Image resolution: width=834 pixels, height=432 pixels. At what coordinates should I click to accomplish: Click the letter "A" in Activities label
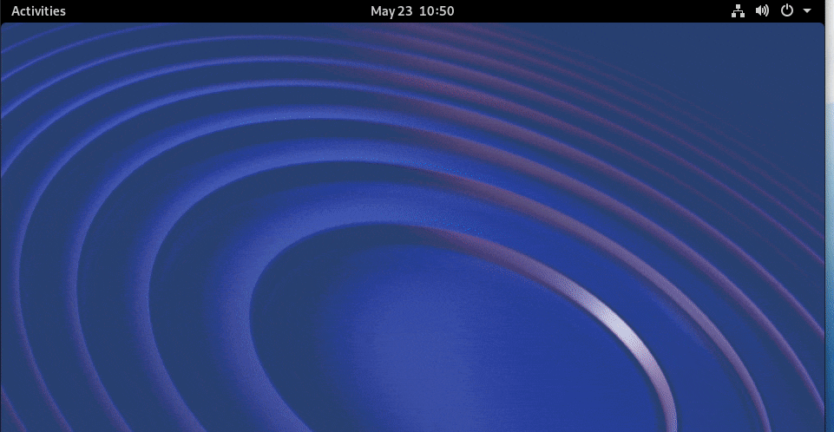coord(16,11)
